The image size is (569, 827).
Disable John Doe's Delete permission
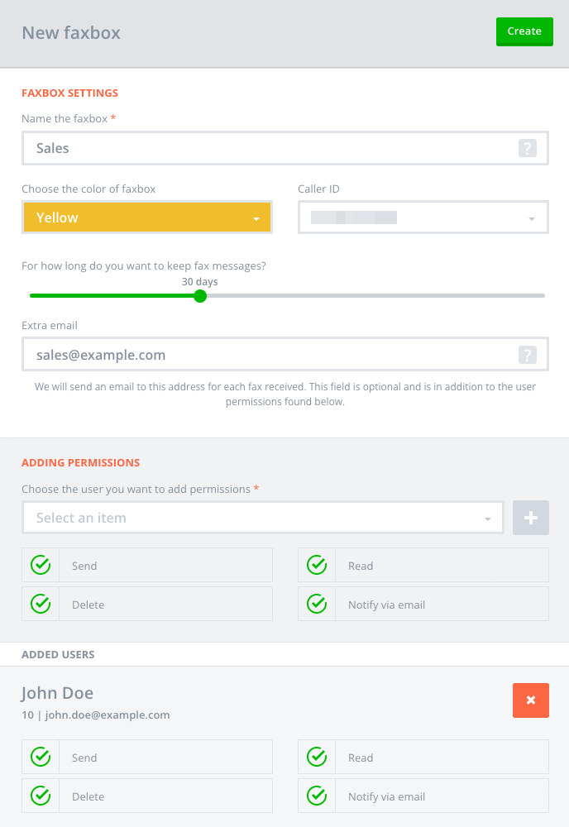tap(41, 796)
